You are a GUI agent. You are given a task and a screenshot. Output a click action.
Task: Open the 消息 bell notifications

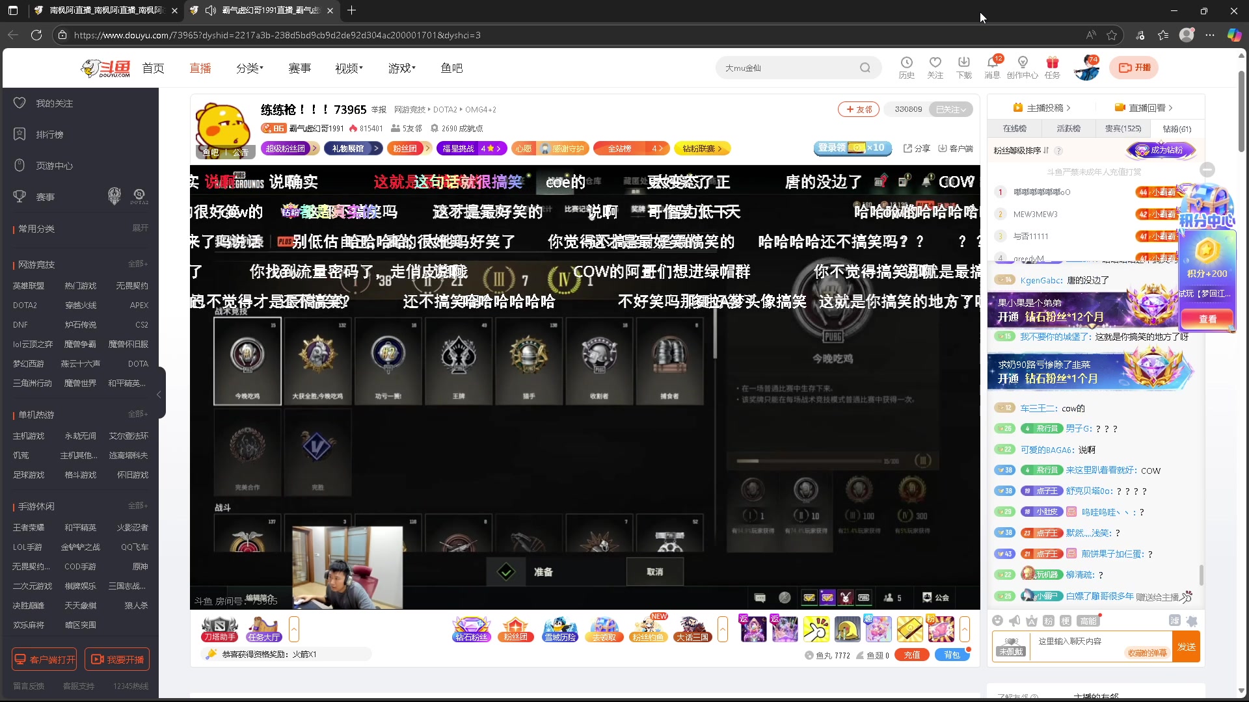click(x=993, y=67)
